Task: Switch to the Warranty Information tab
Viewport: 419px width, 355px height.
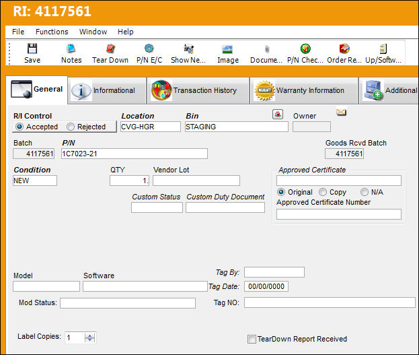Action: [x=304, y=90]
